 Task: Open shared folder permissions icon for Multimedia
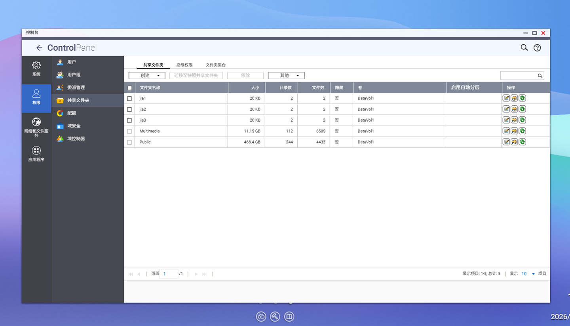click(x=514, y=131)
